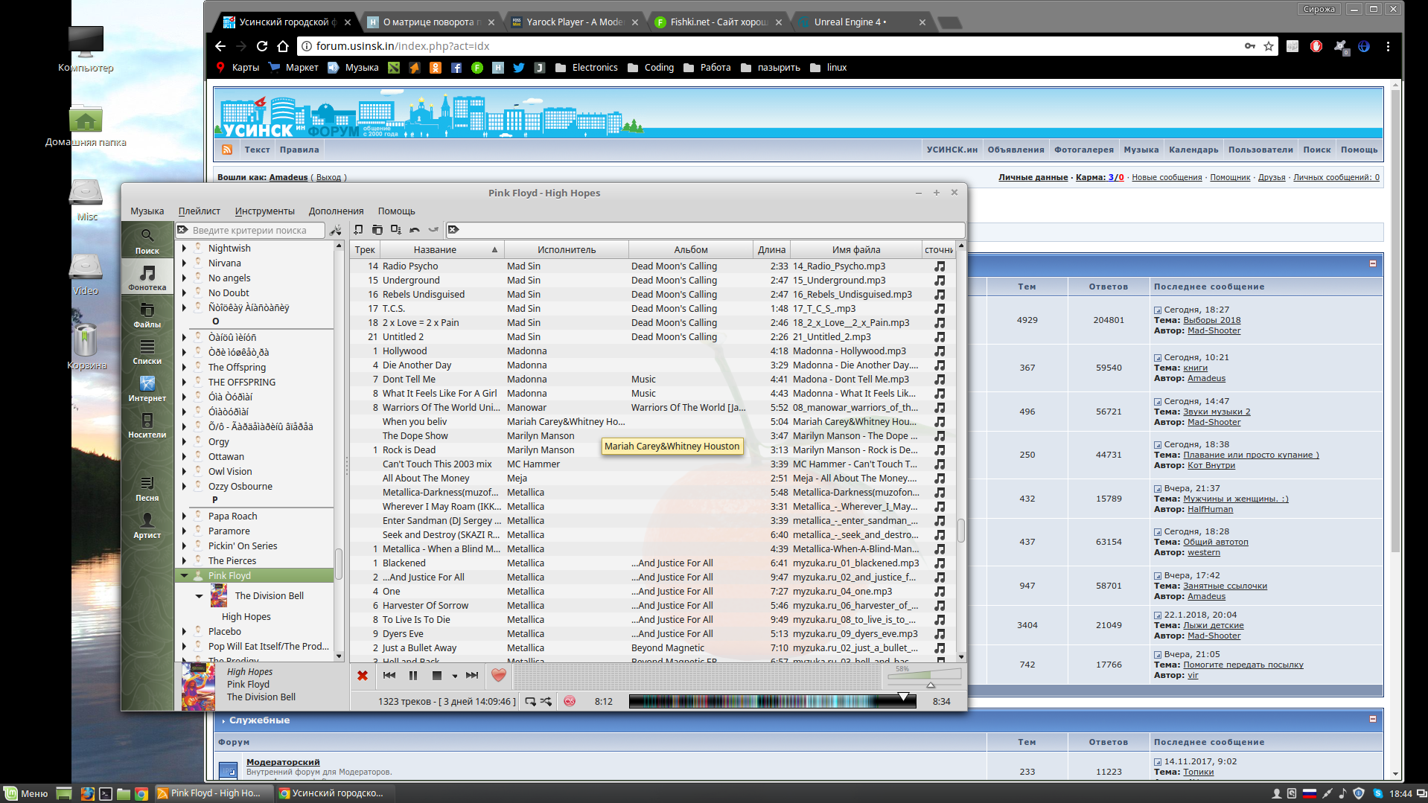Click the Выход logout link
1428x803 pixels.
(328, 177)
